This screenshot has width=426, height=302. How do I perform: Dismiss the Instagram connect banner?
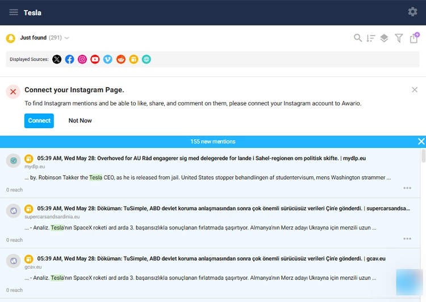click(x=415, y=90)
